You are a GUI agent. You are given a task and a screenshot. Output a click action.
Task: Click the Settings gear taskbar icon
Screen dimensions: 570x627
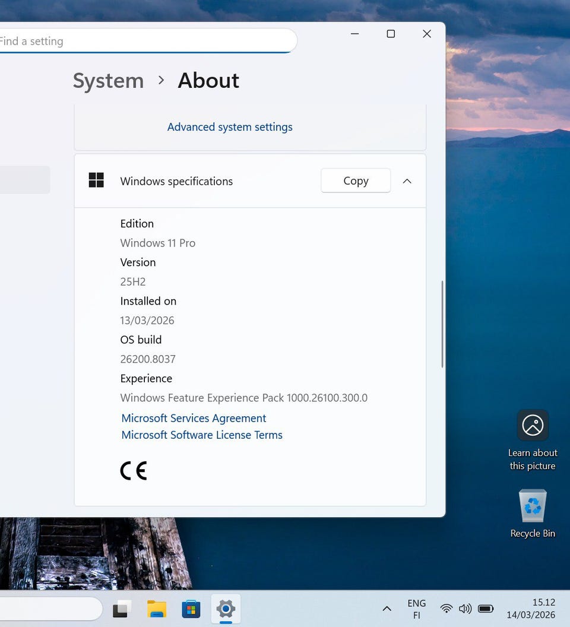pyautogui.click(x=226, y=609)
